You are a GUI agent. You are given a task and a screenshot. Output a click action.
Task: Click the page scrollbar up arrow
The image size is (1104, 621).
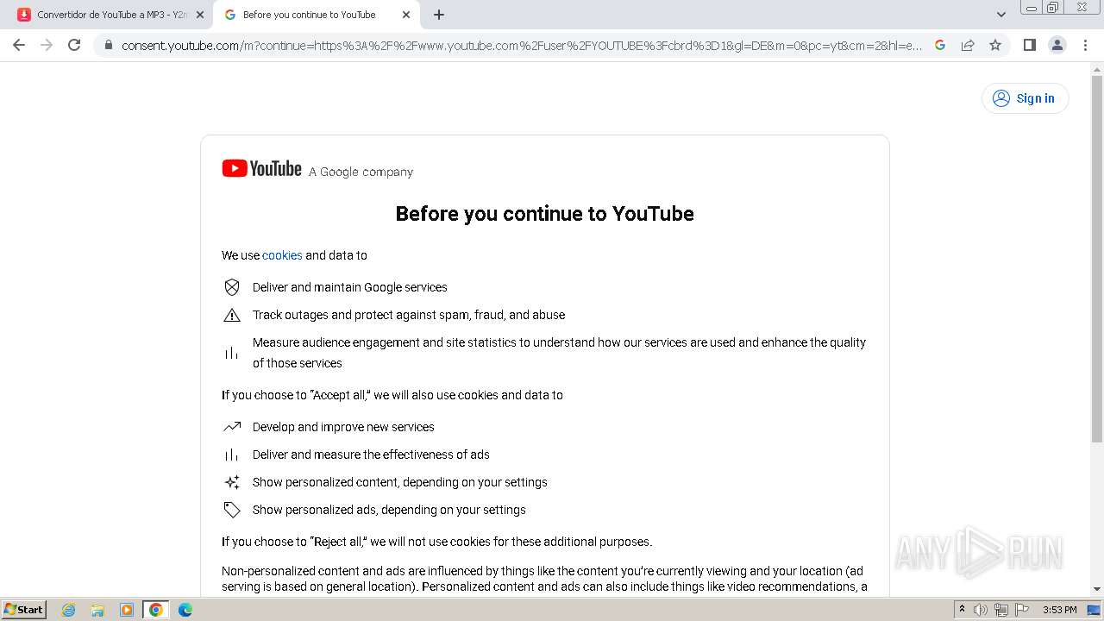coord(1097,69)
